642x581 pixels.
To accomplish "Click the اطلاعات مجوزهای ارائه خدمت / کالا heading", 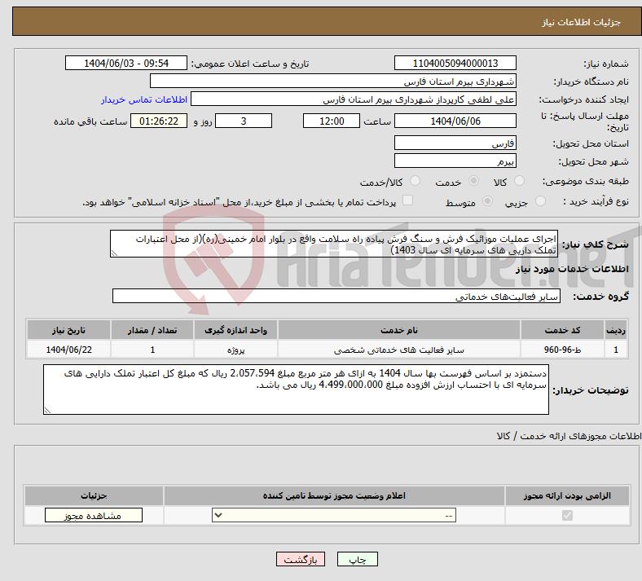I will 569,436.
